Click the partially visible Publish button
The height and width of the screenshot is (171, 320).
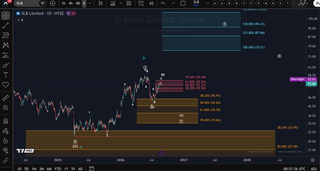(x=317, y=3)
